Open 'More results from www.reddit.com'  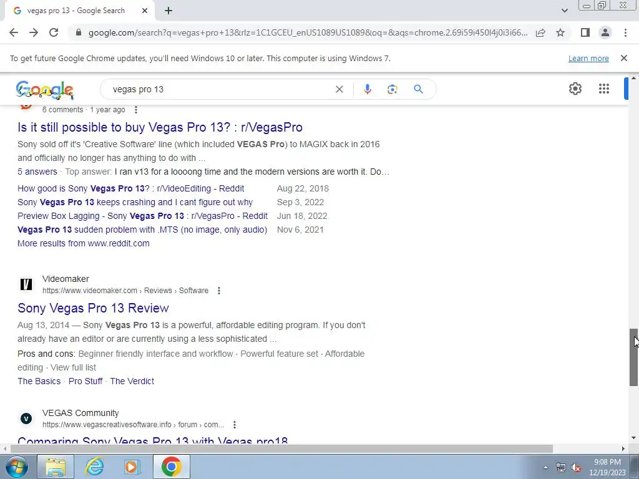coord(84,243)
